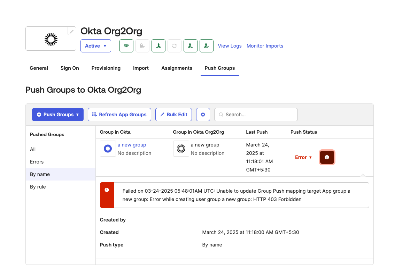Image resolution: width=395 pixels, height=268 pixels.
Task: Click the dark red info icon button
Action: click(x=327, y=157)
